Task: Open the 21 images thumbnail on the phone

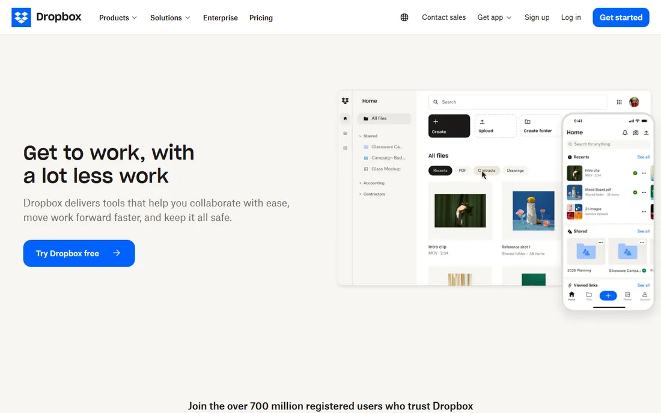Action: point(574,212)
